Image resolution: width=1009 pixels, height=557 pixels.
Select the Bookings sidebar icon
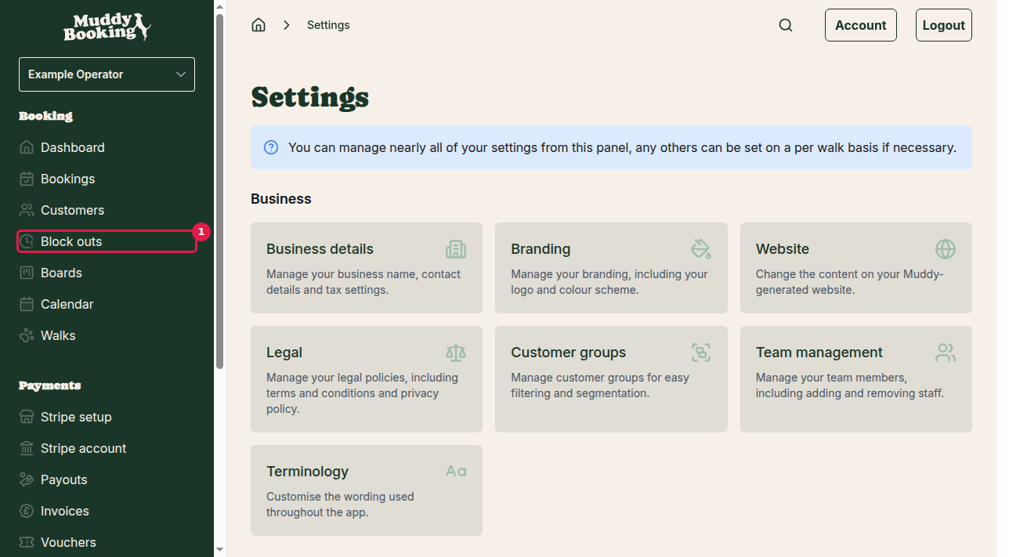click(x=26, y=179)
